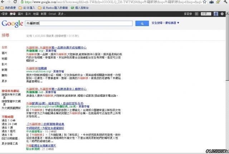Open news 中研院研究：外配在台處境變好
Screen dimensions: 229x154
45,128
